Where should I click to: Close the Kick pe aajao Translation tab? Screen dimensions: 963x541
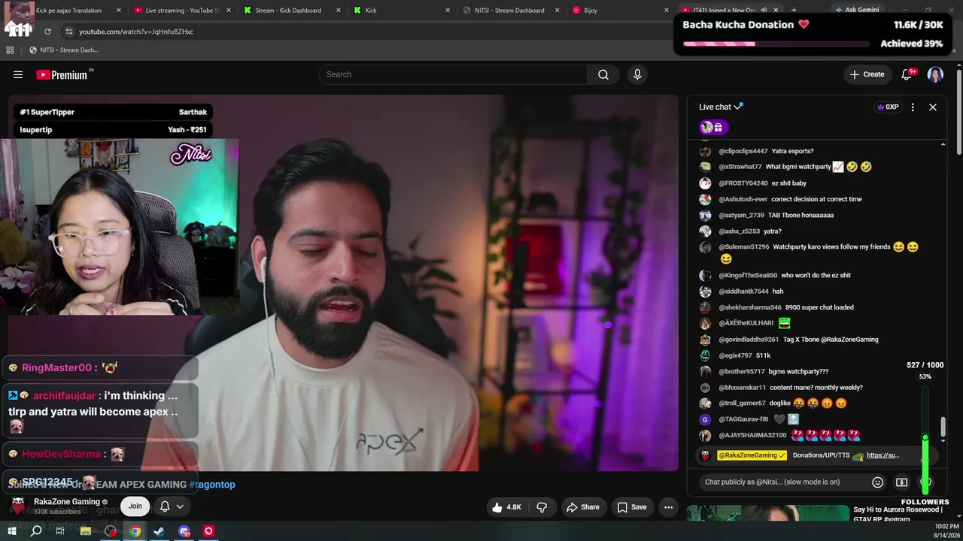119,11
